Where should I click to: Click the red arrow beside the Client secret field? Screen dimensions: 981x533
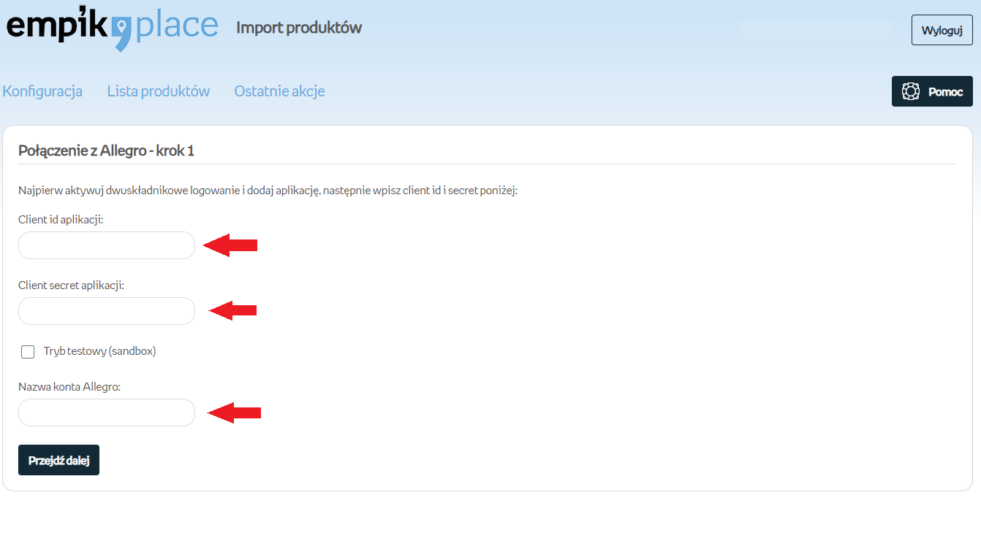click(233, 311)
